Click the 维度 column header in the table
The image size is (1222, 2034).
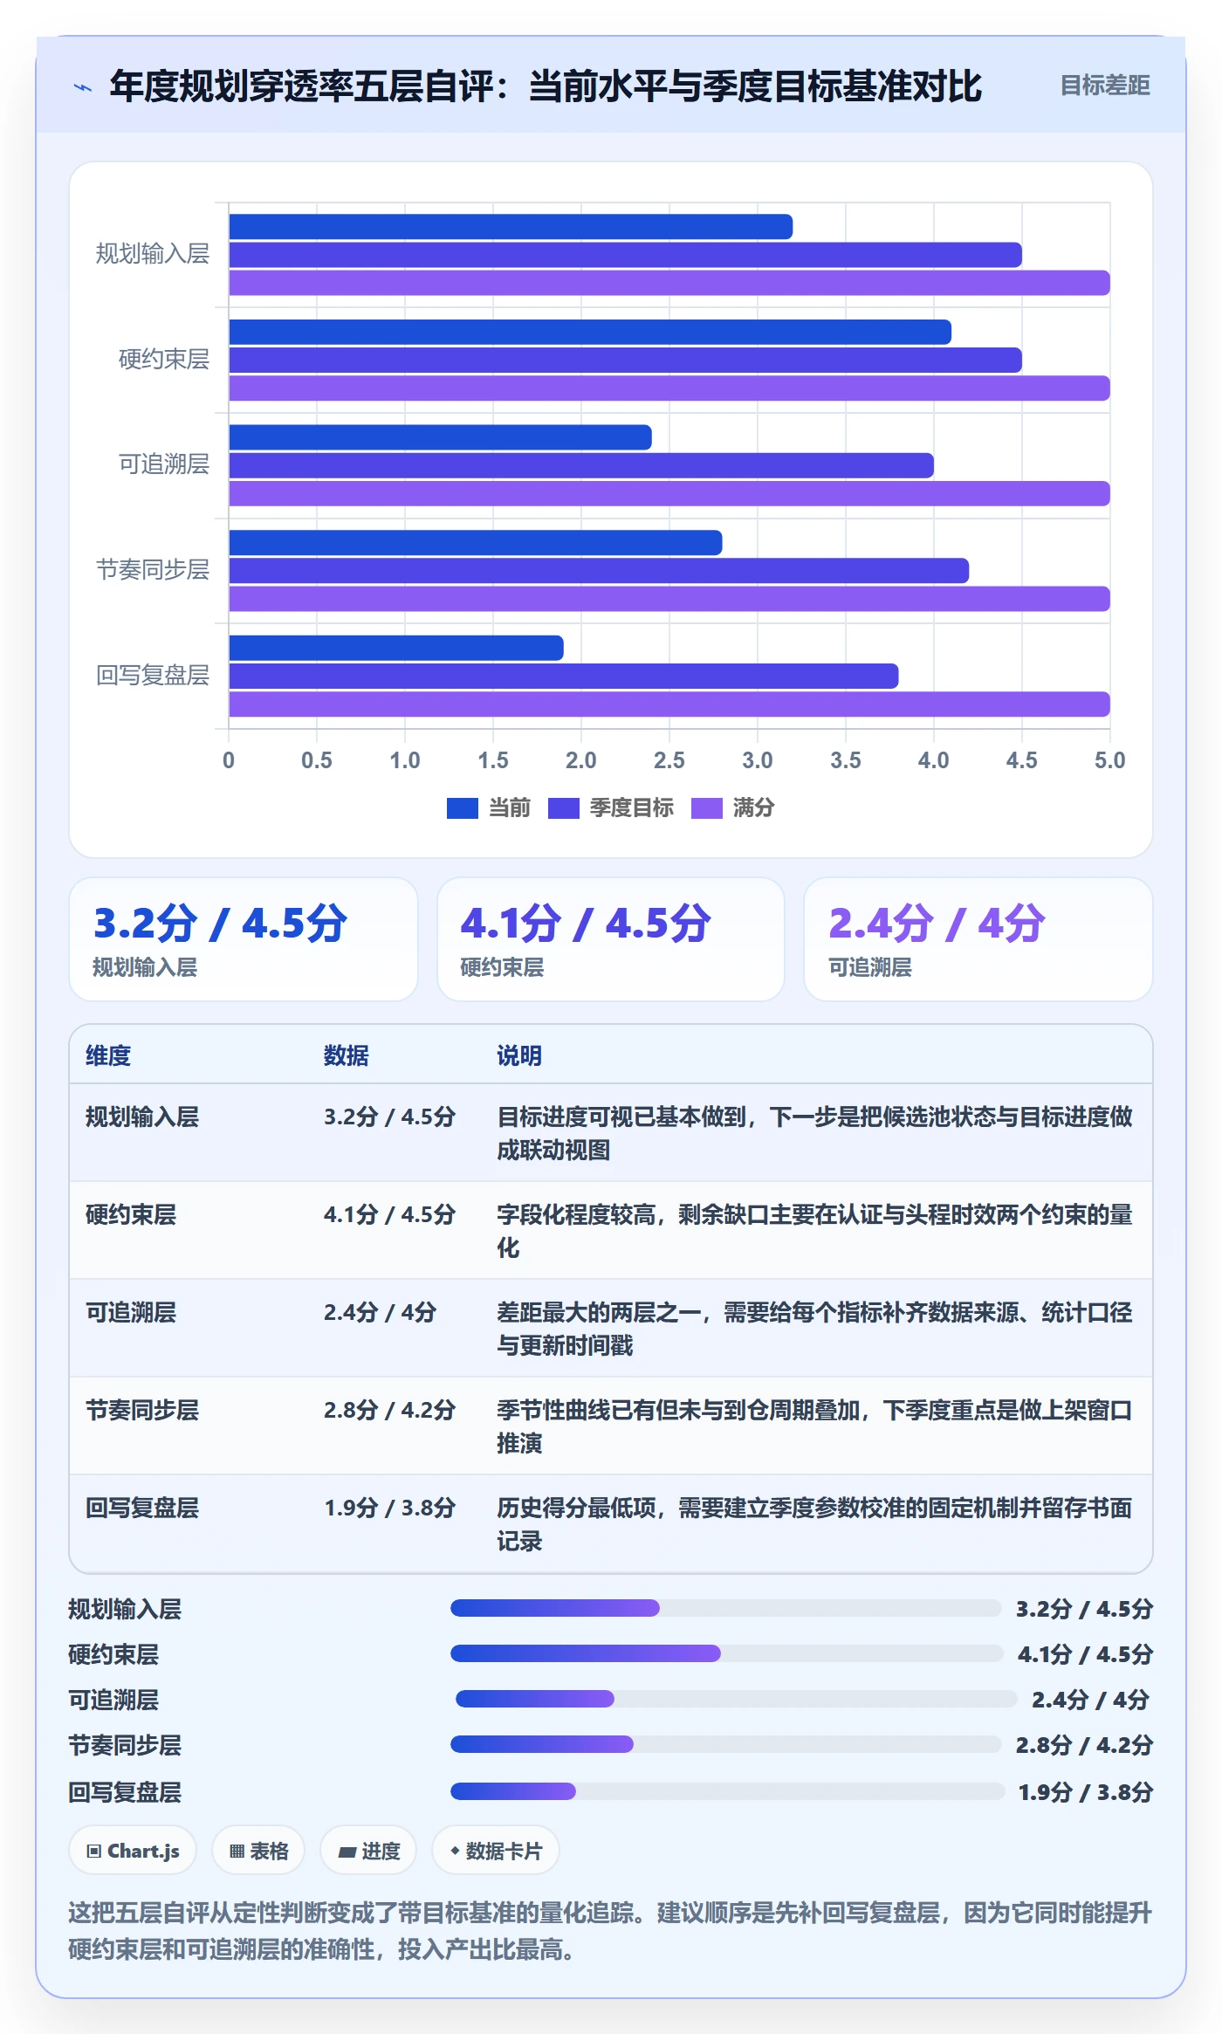pos(108,1055)
